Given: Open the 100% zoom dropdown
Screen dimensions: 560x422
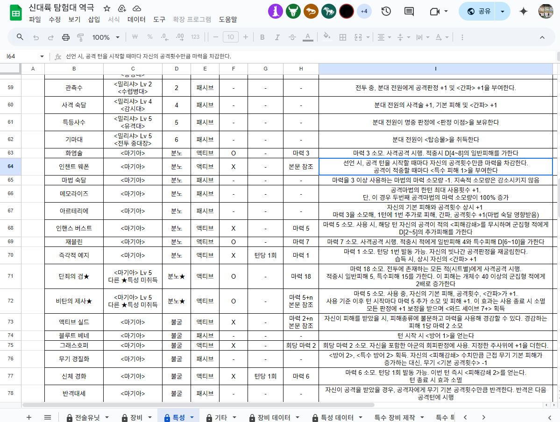Looking at the screenshot, I should click(106, 37).
